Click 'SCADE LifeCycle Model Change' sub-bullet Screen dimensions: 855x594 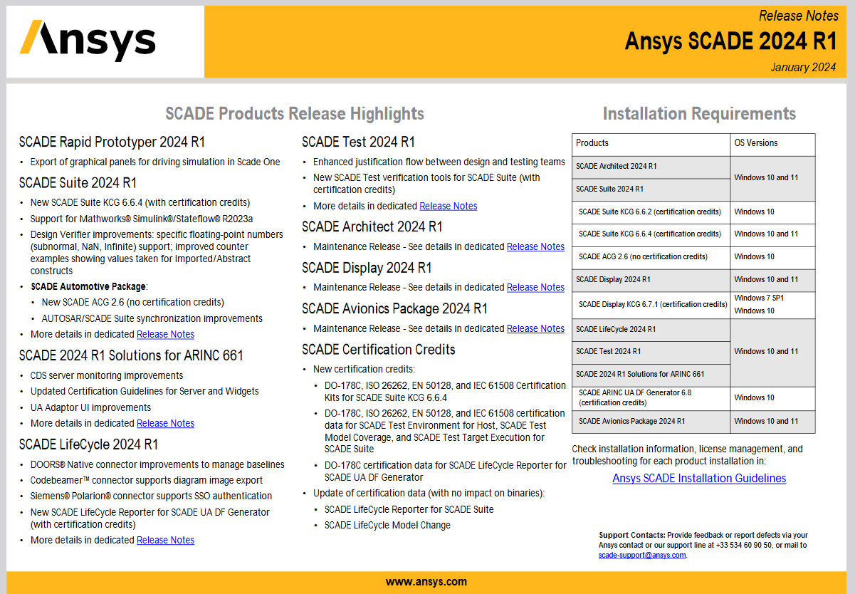387,525
